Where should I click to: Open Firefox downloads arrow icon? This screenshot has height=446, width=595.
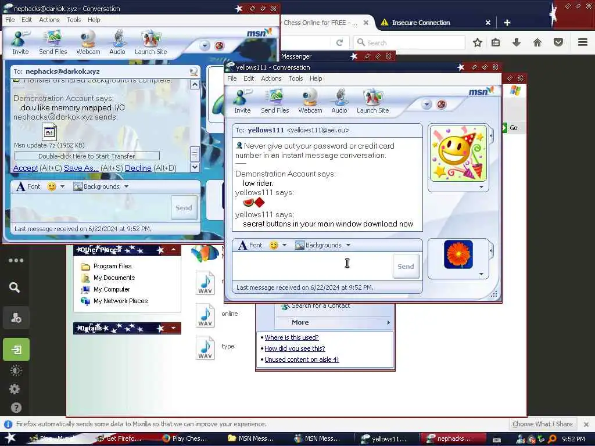tap(516, 42)
